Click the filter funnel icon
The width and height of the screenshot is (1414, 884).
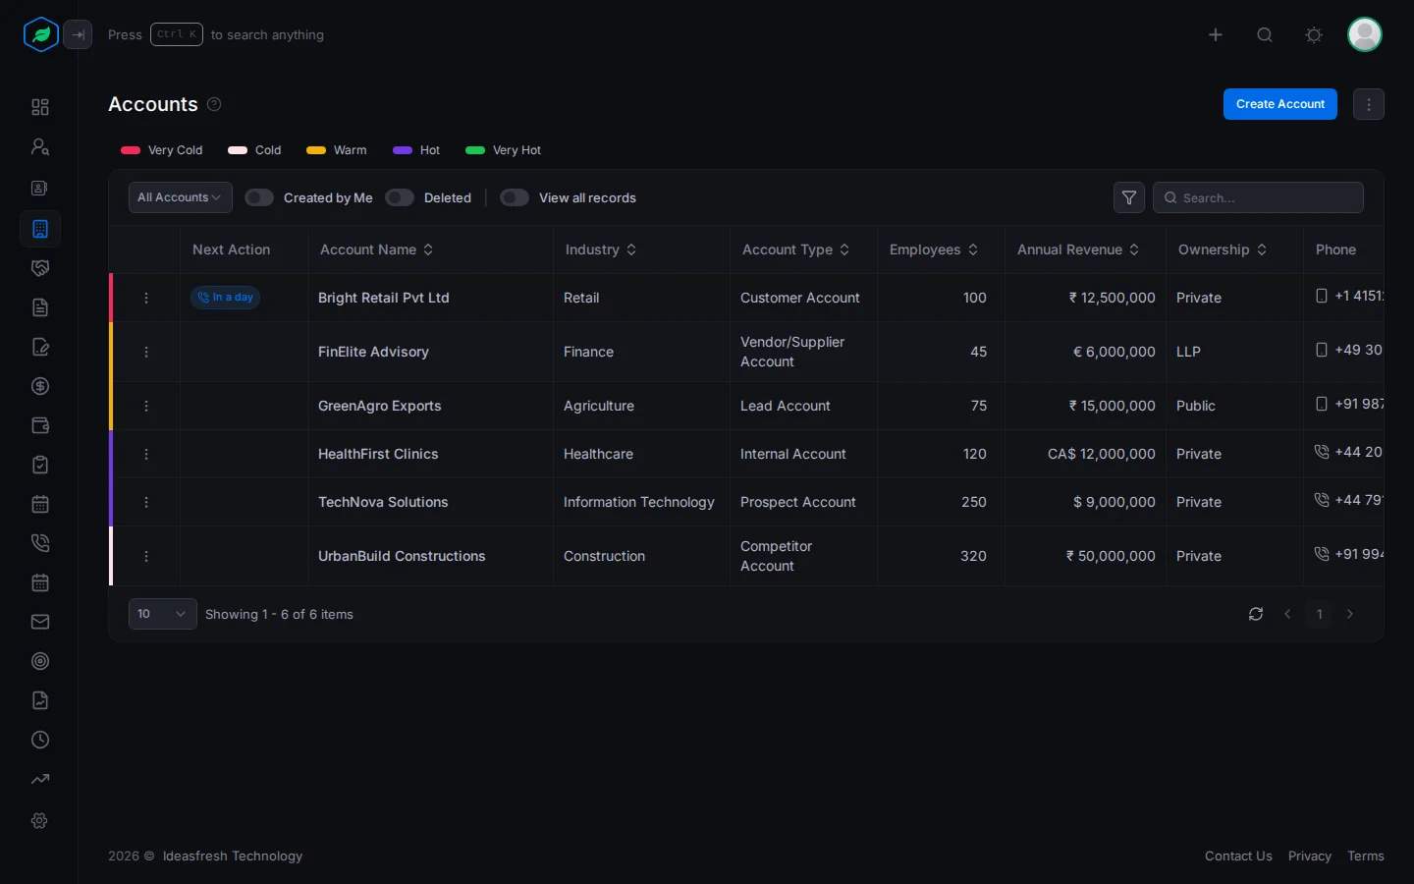pyautogui.click(x=1129, y=197)
